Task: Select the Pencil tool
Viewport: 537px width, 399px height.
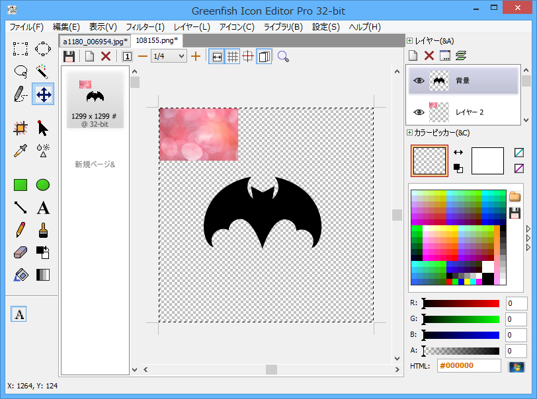Action: click(21, 230)
